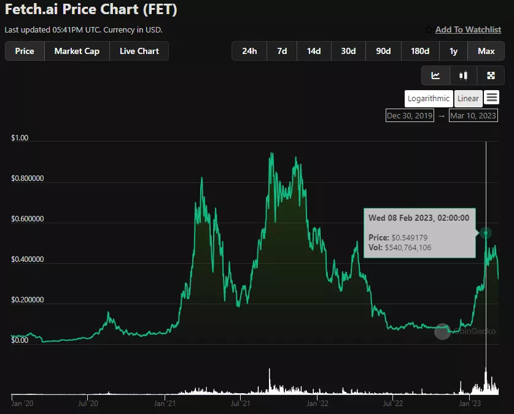Click the Jan '20 axis label
This screenshot has height=414, width=514.
click(22, 403)
